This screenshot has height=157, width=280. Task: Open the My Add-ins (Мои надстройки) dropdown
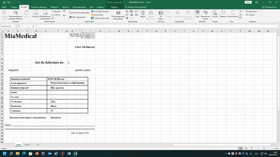(x=79, y=17)
